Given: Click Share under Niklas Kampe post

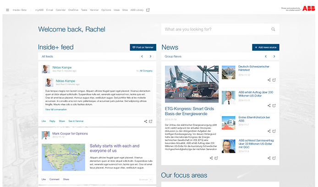Looking at the screenshot, I should [62, 121].
